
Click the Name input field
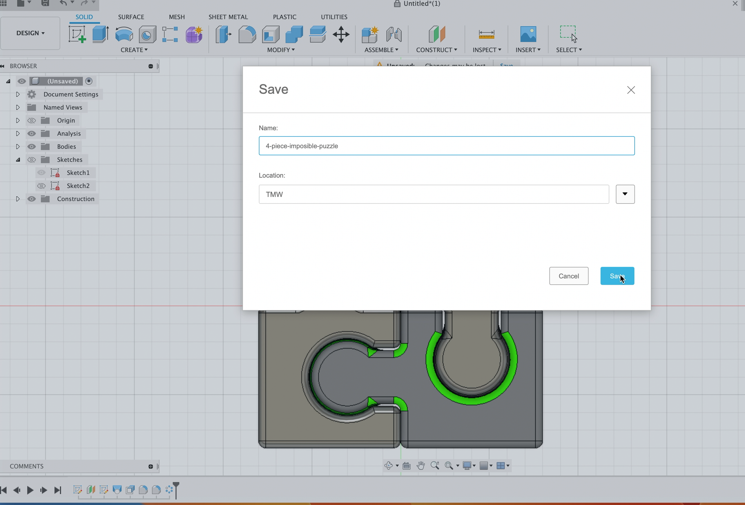click(446, 146)
